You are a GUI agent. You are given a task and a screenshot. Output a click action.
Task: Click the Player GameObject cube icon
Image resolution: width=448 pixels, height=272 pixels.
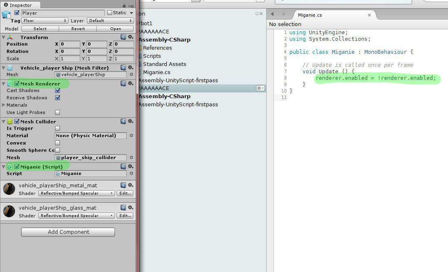tap(6, 14)
